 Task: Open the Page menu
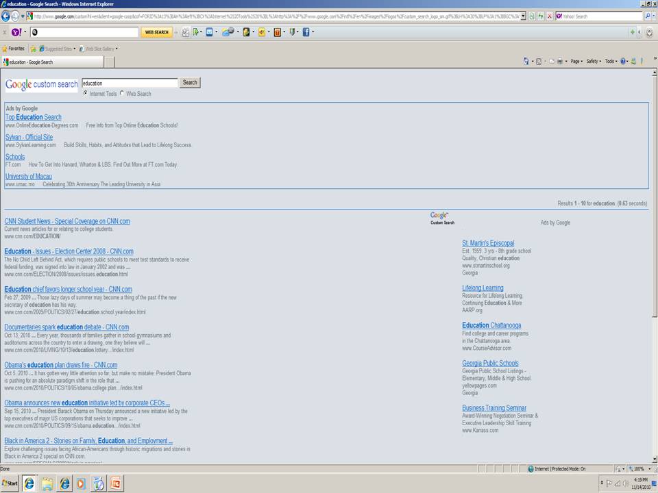pyautogui.click(x=576, y=61)
